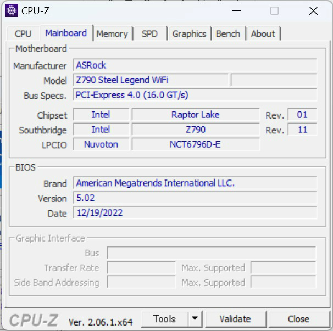
Task: Click the Close button at bottom
Action: 298,319
